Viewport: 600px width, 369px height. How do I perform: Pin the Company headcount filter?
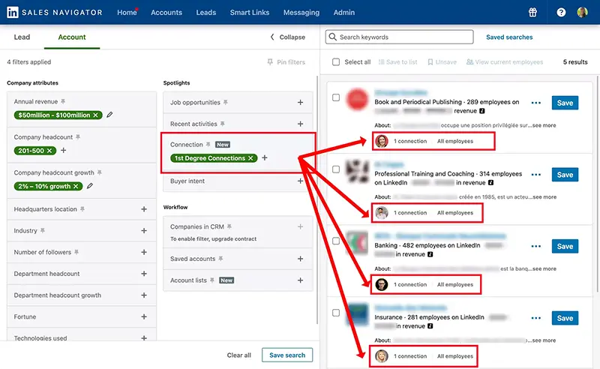coord(78,136)
